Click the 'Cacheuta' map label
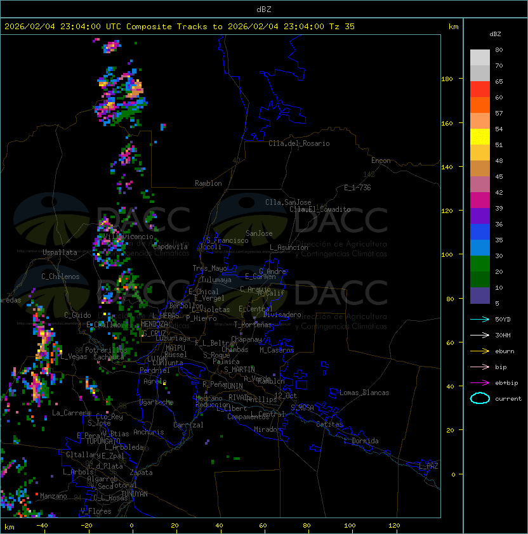The image size is (528, 534). pos(109,357)
